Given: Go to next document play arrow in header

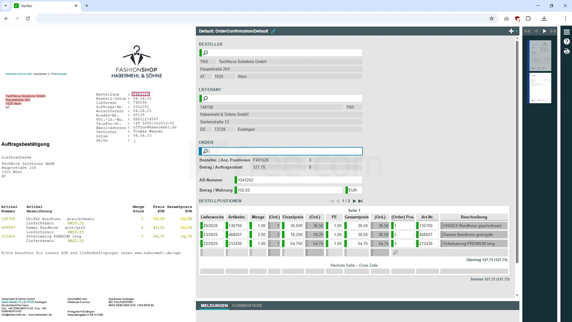Looking at the screenshot, I should click(x=544, y=31).
